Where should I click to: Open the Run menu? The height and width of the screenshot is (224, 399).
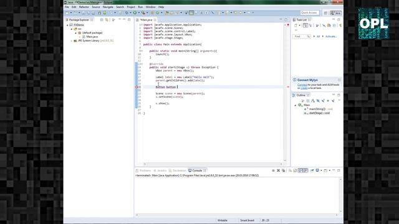pyautogui.click(x=140, y=7)
